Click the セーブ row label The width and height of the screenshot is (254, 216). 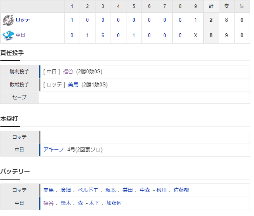[x=19, y=97]
